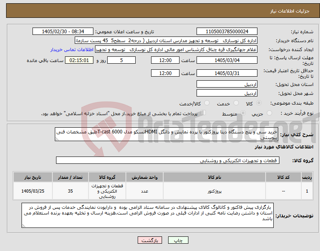Select the کالا/خدمت radio button

pyautogui.click(x=207, y=103)
